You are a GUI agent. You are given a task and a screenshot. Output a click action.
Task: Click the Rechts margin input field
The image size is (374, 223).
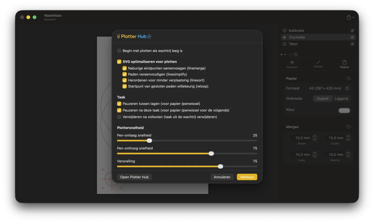click(x=335, y=155)
